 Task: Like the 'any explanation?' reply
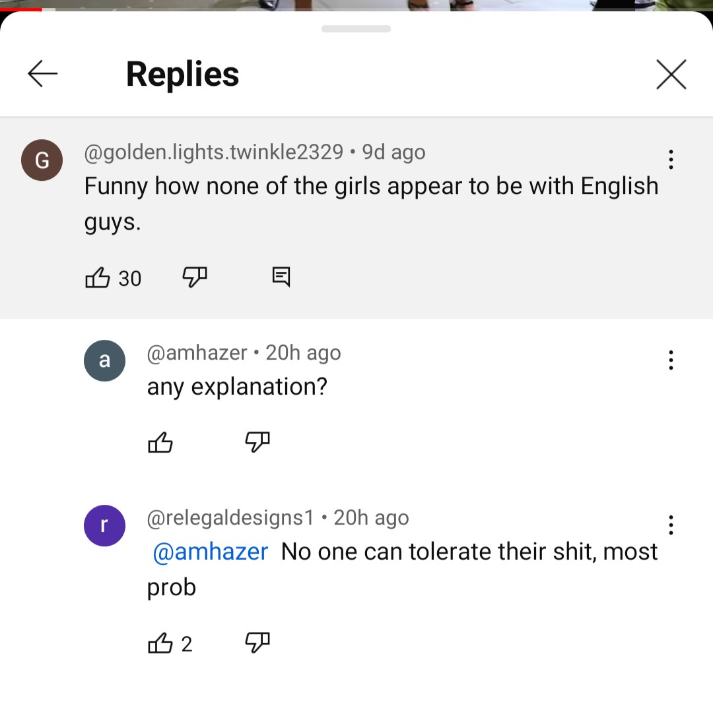click(160, 442)
